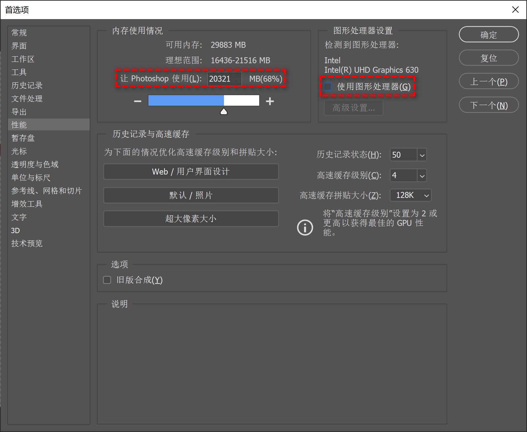527x432 pixels.
Task: Decrease memory with the minus icon
Action: (x=138, y=101)
